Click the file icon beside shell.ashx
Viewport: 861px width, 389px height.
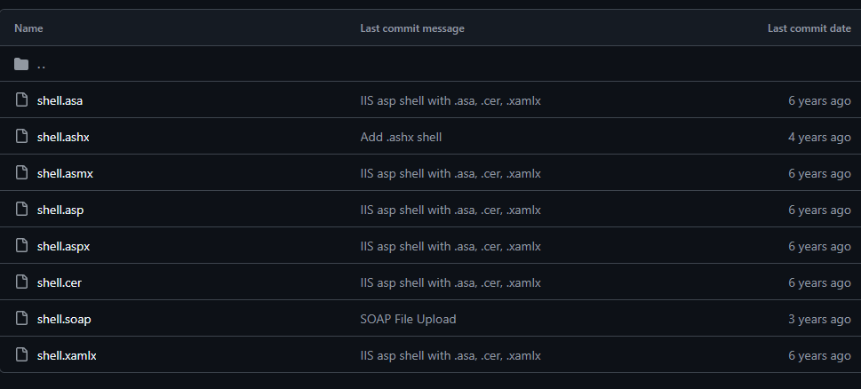pos(21,136)
